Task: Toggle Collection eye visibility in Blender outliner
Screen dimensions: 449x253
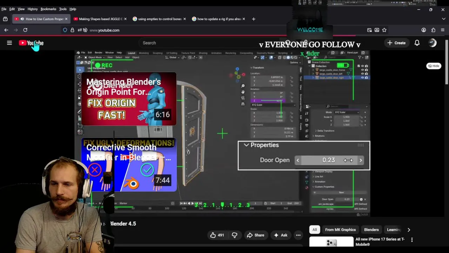Action: pyautogui.click(x=362, y=66)
